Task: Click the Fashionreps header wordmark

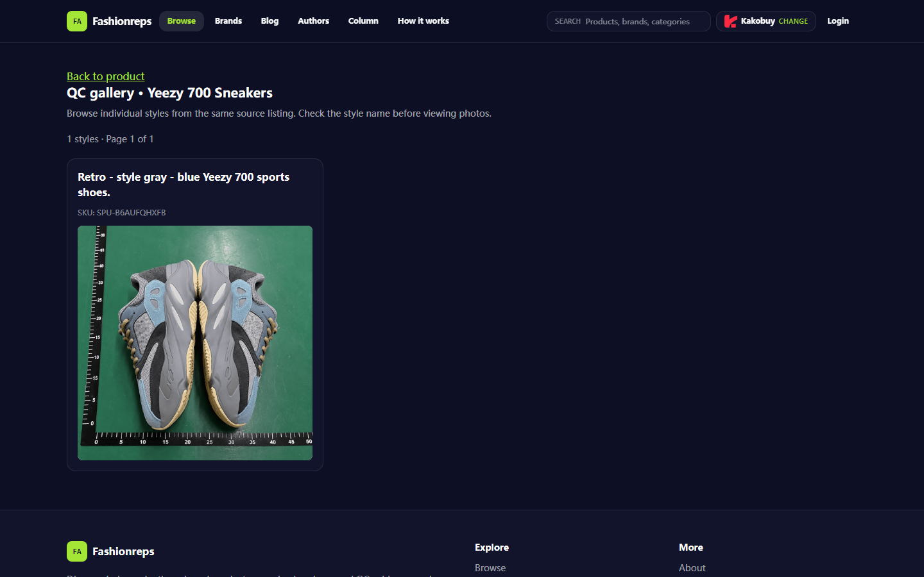Action: [x=122, y=21]
